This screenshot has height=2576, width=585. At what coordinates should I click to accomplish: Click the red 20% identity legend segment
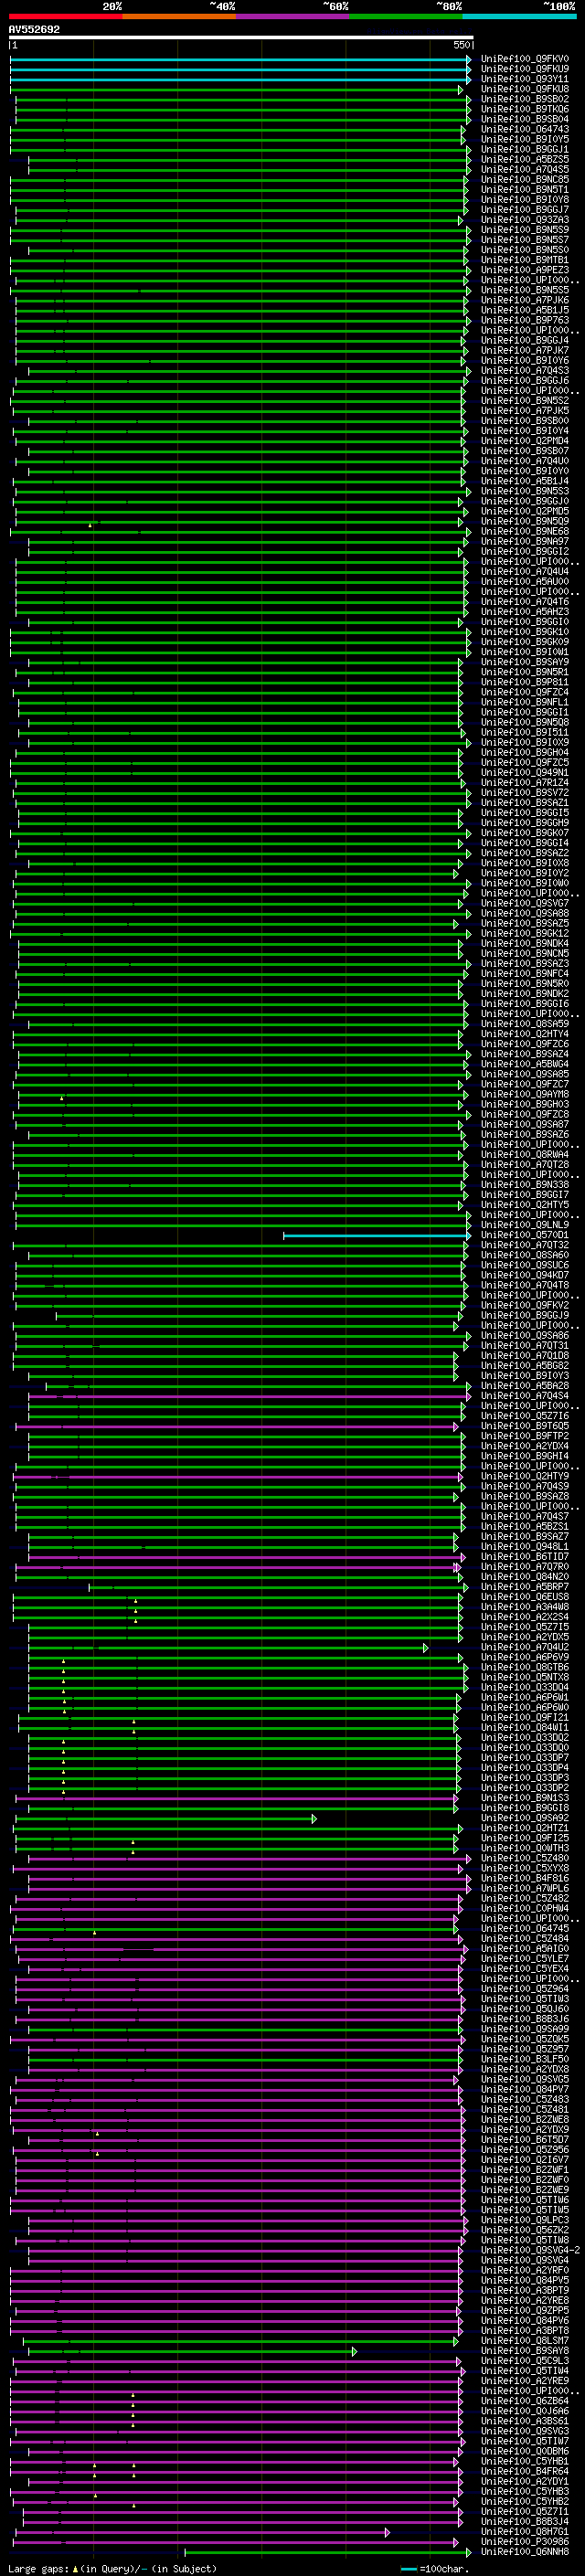(x=65, y=16)
